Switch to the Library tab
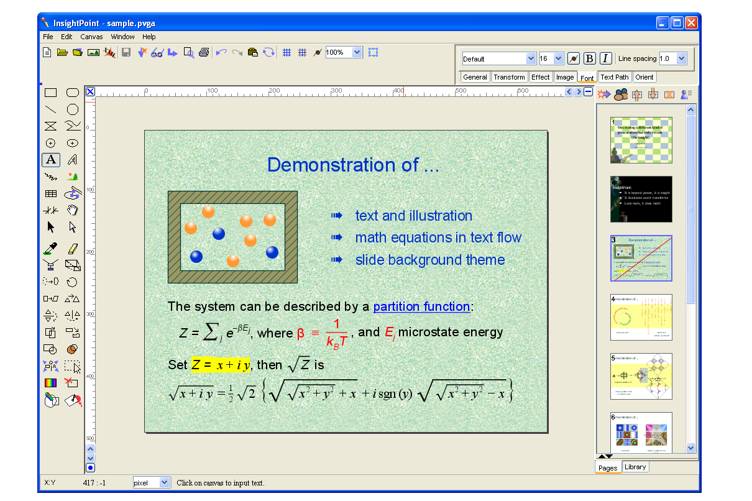Screen dimensions: 752x501 (635, 467)
